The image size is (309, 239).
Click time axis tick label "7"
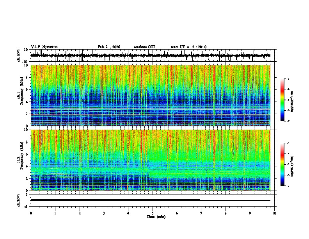click(201, 213)
